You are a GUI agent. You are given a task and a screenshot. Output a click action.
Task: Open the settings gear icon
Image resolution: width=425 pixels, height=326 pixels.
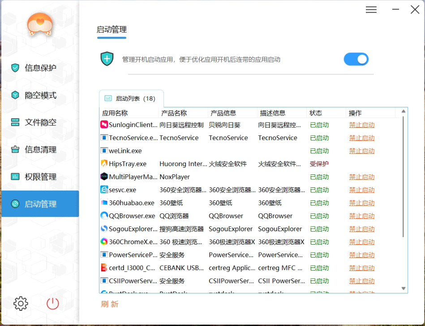point(21,303)
